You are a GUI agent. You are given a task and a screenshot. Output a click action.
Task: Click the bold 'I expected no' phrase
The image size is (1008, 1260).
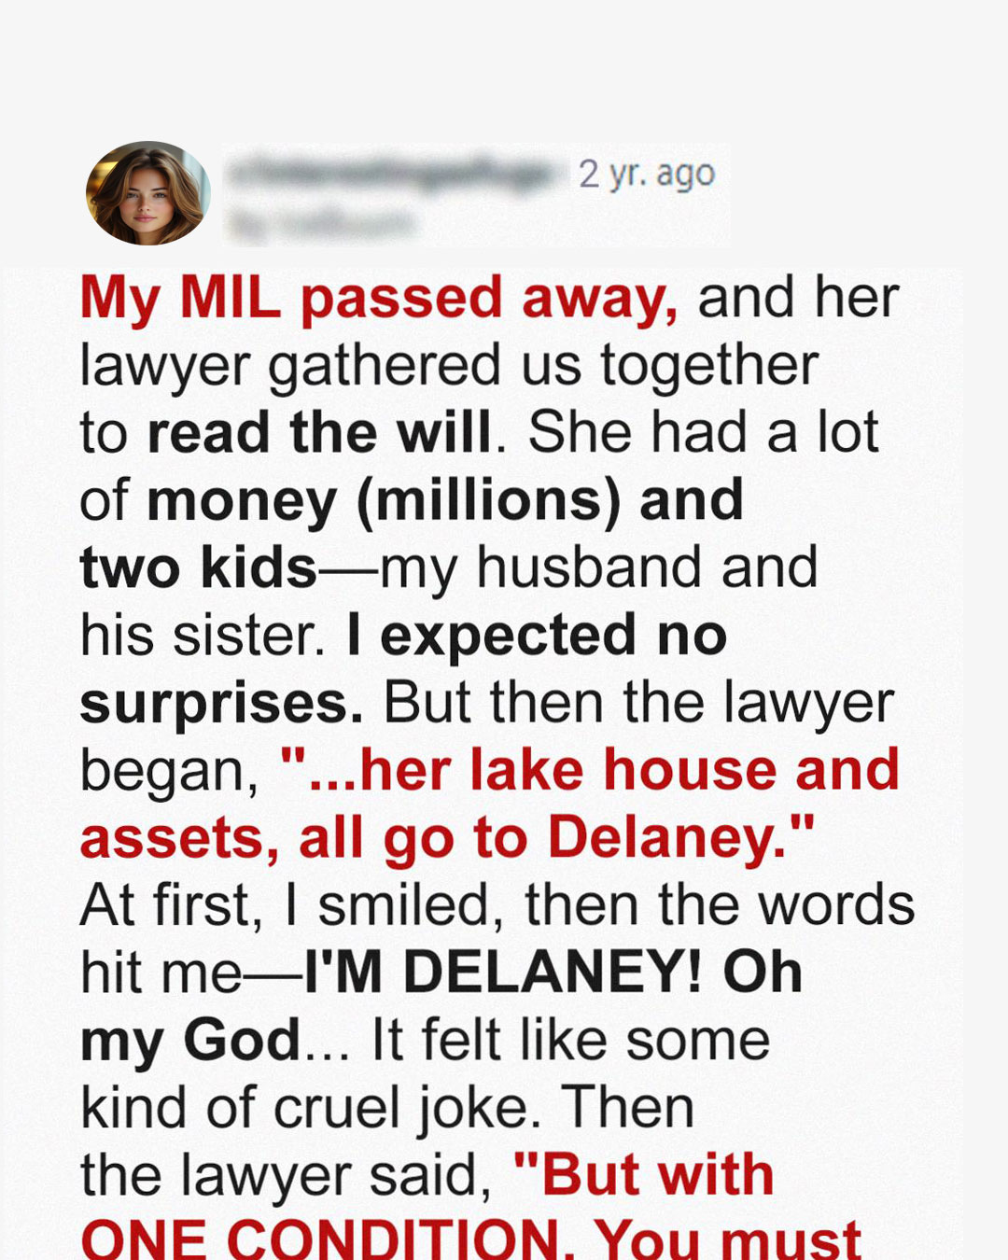[536, 637]
